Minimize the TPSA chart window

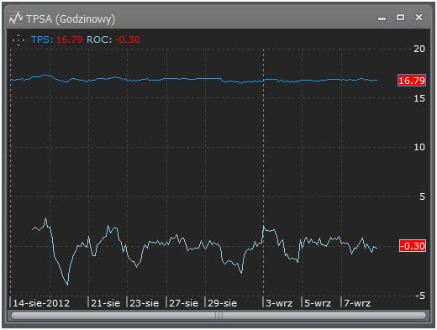[x=382, y=18]
